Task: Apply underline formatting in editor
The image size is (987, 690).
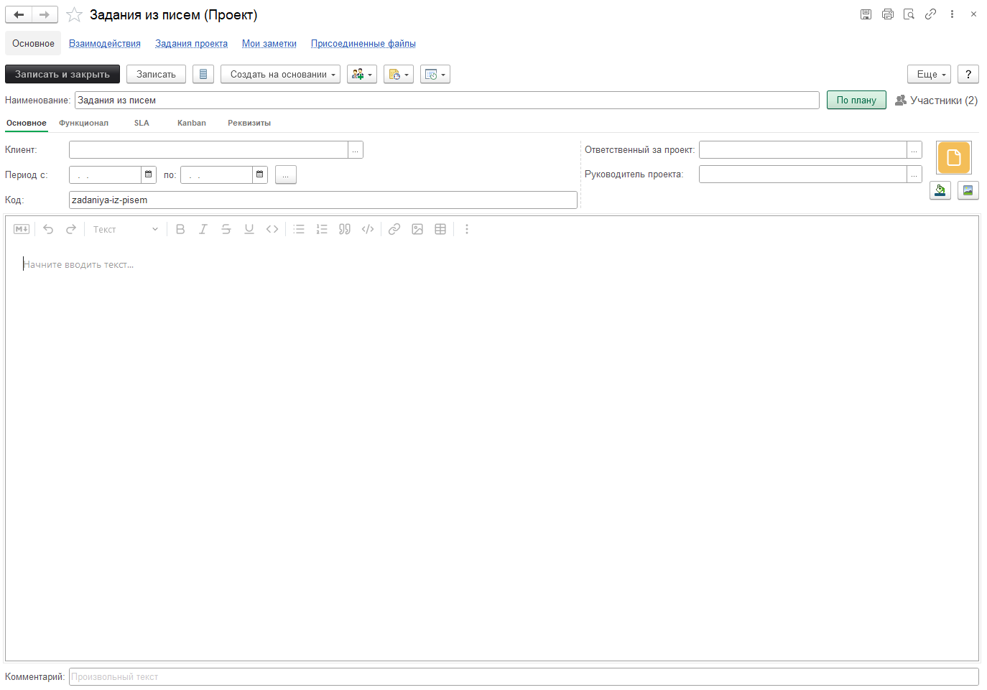Action: click(249, 229)
